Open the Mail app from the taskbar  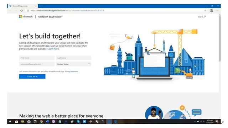[29, 122]
